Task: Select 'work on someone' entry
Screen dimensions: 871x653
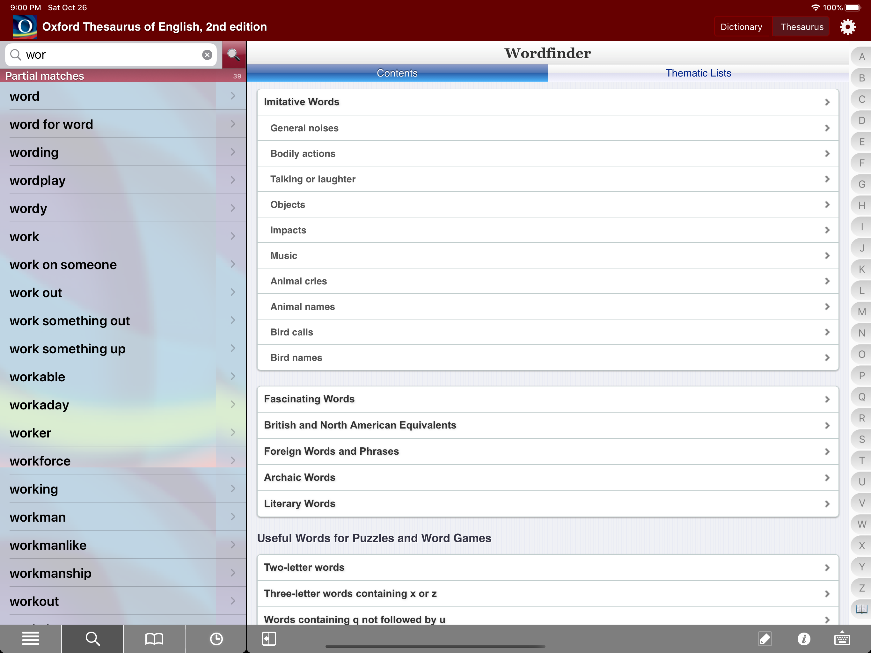Action: coord(123,264)
